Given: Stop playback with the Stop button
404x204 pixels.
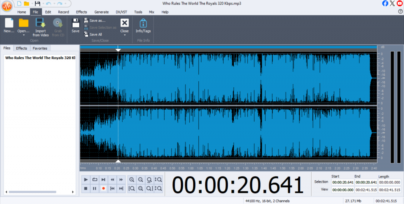Looking at the screenshot, I should pyautogui.click(x=86, y=189).
